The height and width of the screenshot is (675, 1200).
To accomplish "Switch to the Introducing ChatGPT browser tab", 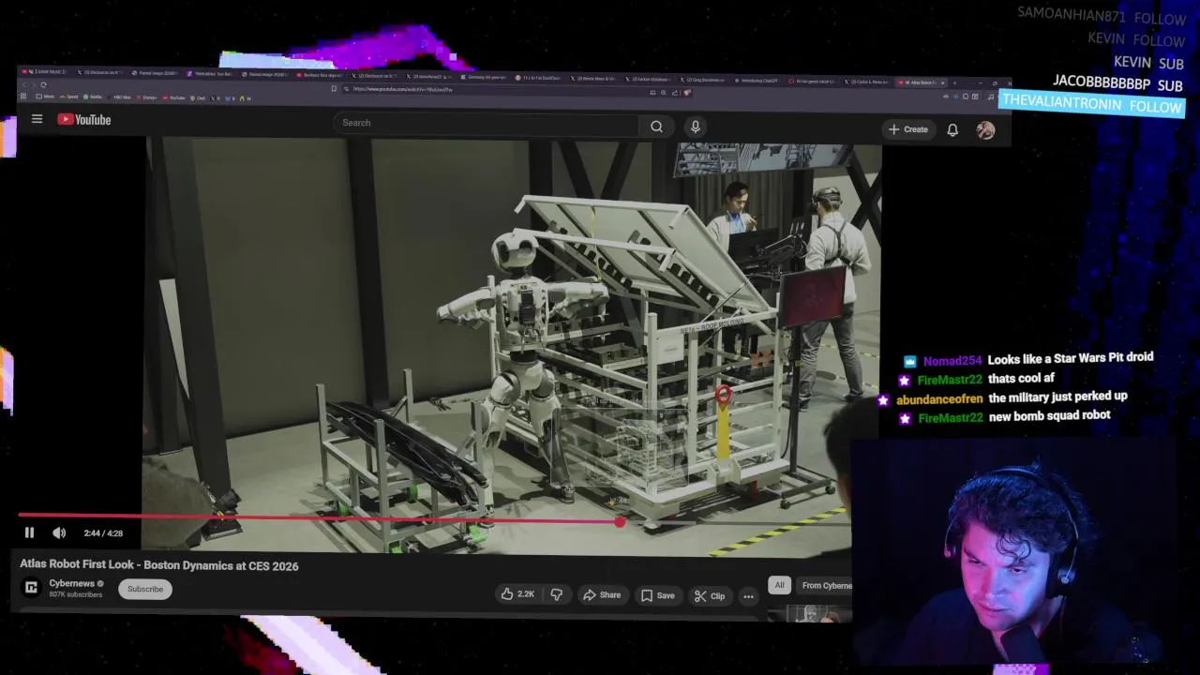I will click(757, 81).
